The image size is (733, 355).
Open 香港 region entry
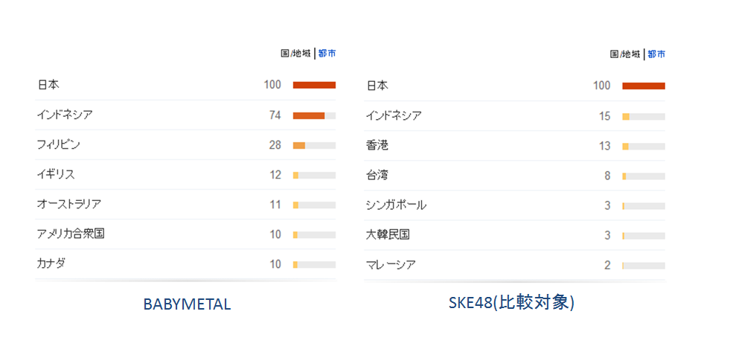point(377,145)
